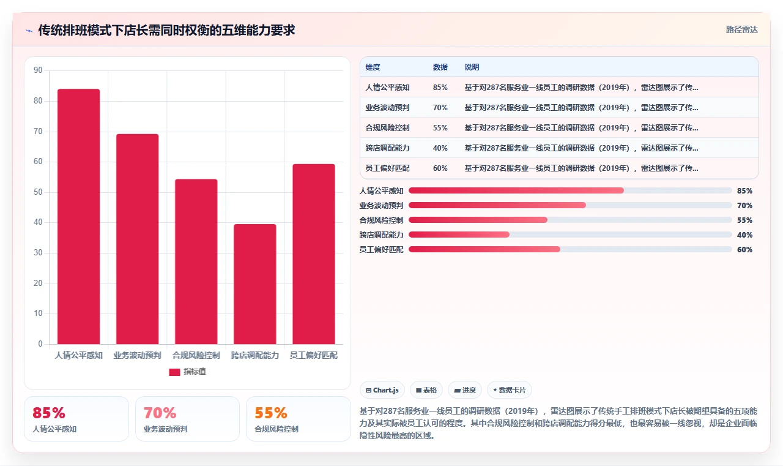The width and height of the screenshot is (783, 466).
Task: Click the lightning icon beside the title
Action: 29,30
